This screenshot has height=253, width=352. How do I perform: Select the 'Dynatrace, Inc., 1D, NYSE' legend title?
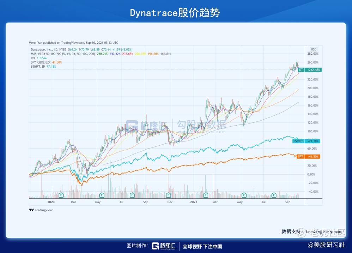[48, 50]
